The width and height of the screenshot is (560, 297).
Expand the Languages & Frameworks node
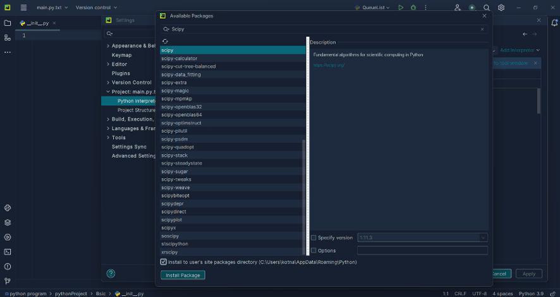(x=108, y=128)
